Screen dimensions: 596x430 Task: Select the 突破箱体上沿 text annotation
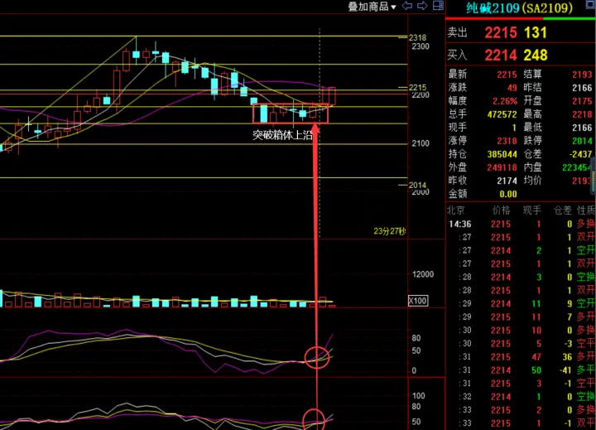281,134
